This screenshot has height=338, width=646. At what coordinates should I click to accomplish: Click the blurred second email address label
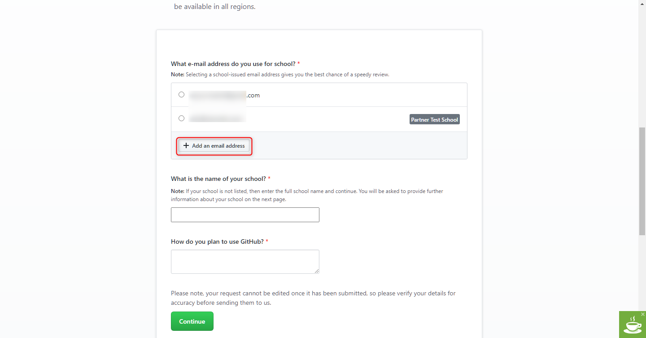pyautogui.click(x=217, y=119)
